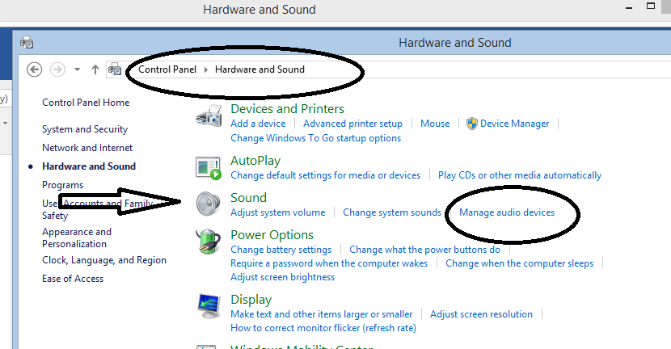Click Adjust system volume link

pyautogui.click(x=277, y=212)
